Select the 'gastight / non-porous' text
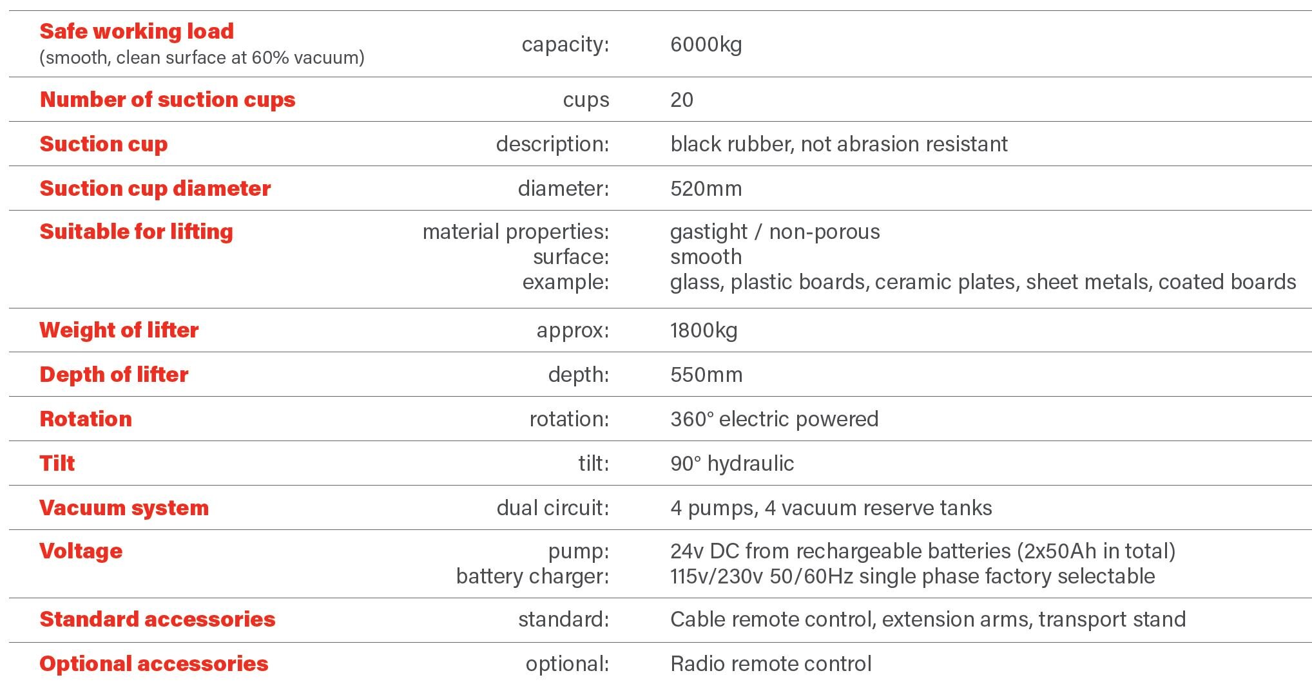 [775, 232]
